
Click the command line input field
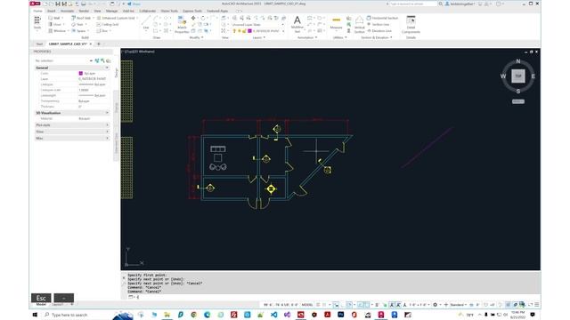pos(335,297)
